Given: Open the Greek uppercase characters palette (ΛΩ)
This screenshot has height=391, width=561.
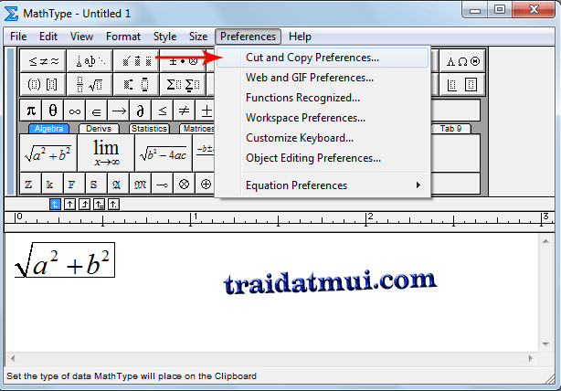Looking at the screenshot, I should [462, 61].
